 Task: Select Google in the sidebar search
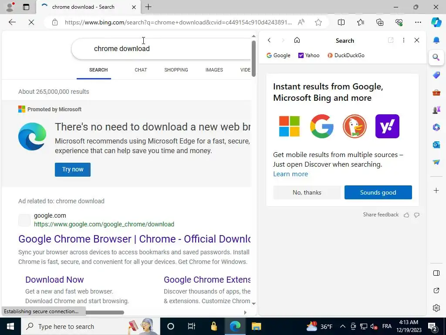278,55
